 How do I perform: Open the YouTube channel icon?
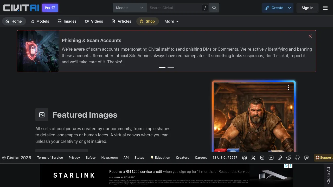[271, 158]
